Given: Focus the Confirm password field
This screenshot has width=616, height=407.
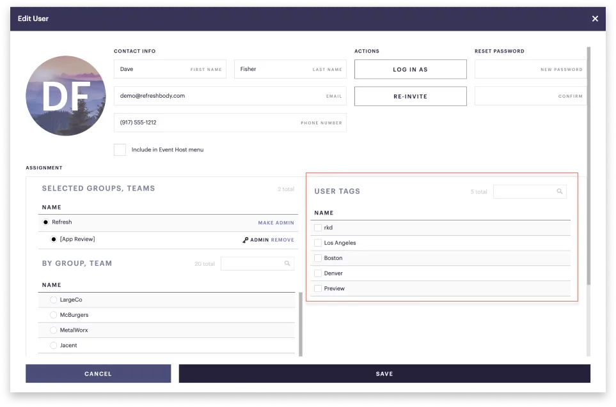Looking at the screenshot, I should (531, 96).
